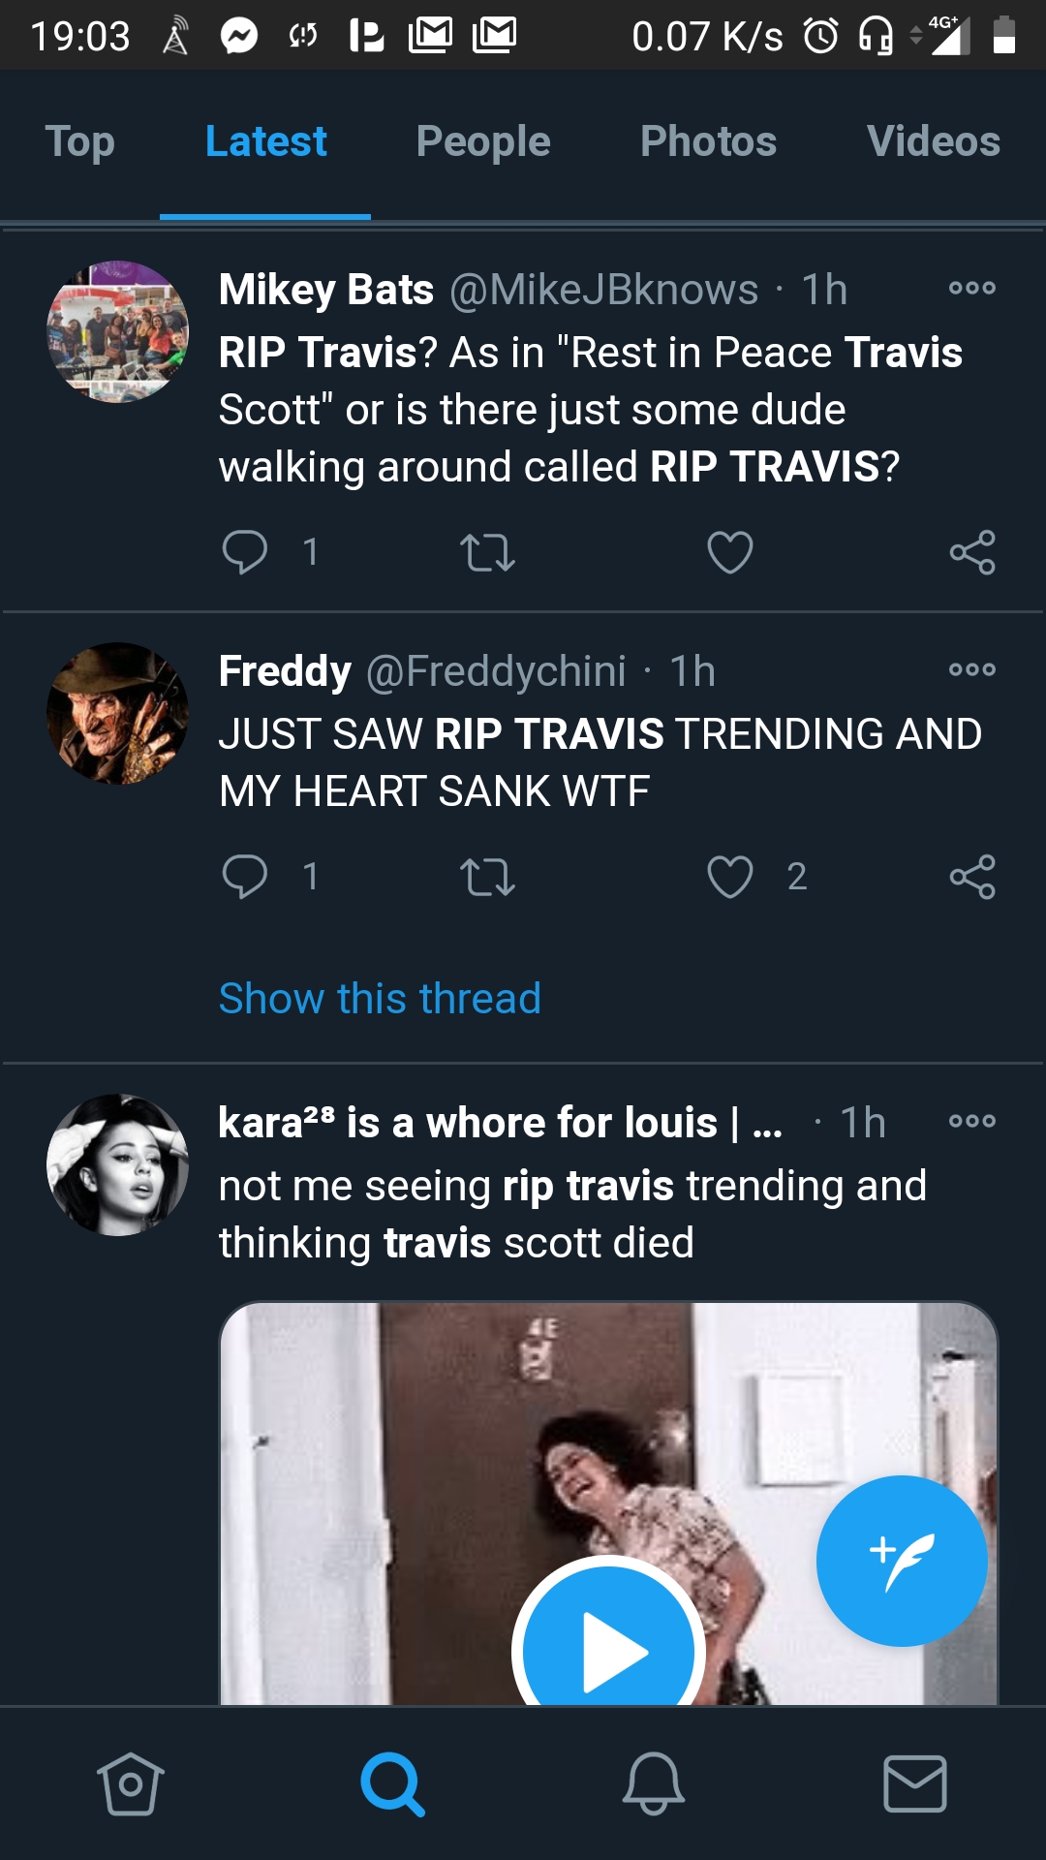Tap Show this thread link
The height and width of the screenshot is (1860, 1046).
[380, 998]
